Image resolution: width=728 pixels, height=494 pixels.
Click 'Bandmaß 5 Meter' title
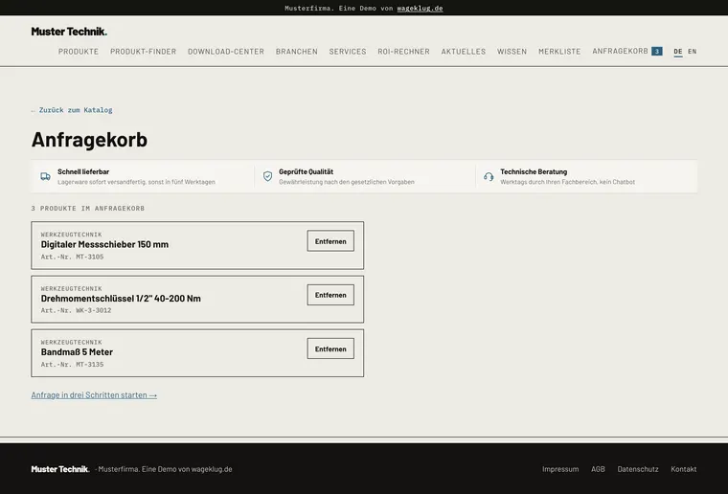click(77, 352)
